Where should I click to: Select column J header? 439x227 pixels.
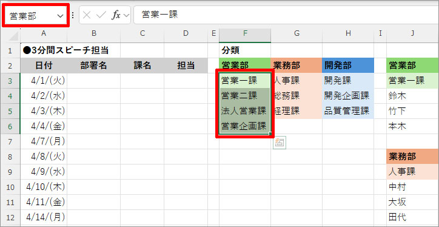click(x=413, y=33)
